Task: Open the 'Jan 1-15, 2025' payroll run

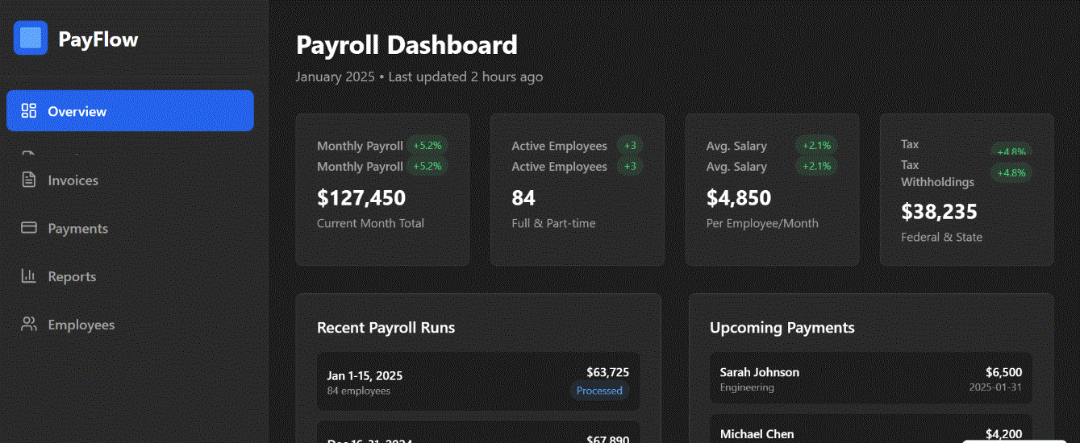Action: (478, 382)
